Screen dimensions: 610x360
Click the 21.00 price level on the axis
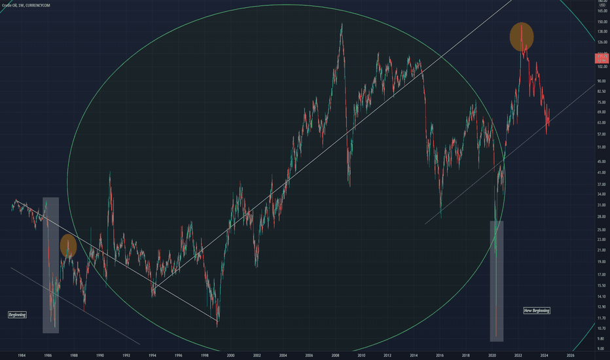602,250
